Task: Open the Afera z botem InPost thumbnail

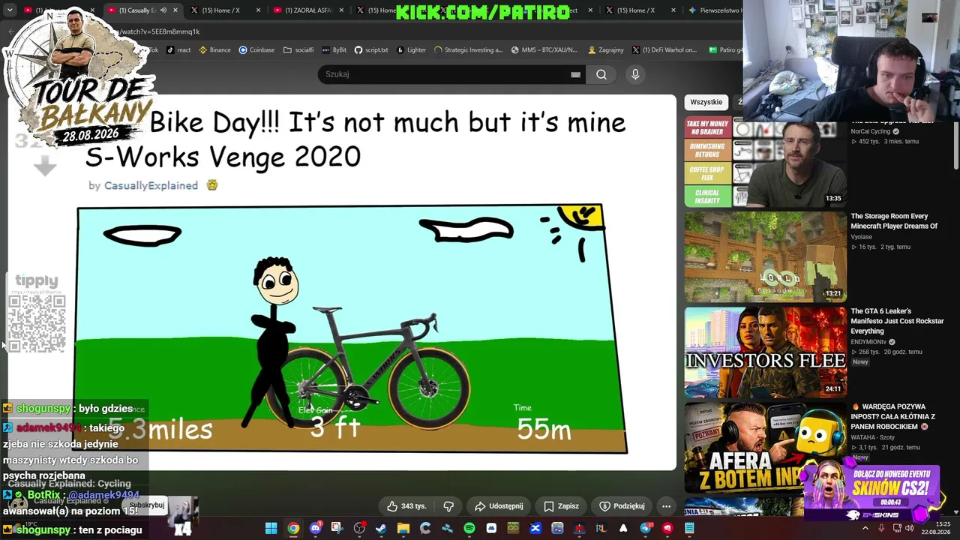Action: [x=765, y=448]
